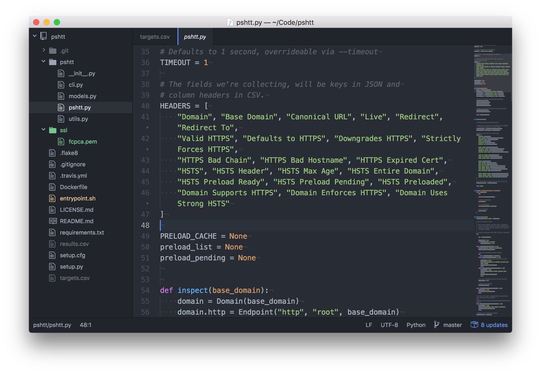Click the LF line ending selector

tap(369, 325)
